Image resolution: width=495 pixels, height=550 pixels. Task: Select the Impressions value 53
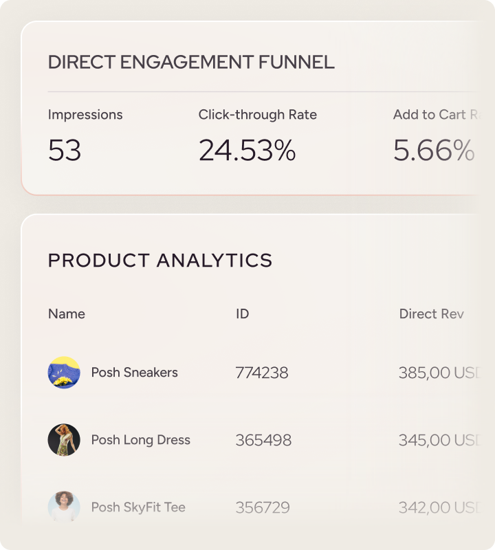(65, 151)
